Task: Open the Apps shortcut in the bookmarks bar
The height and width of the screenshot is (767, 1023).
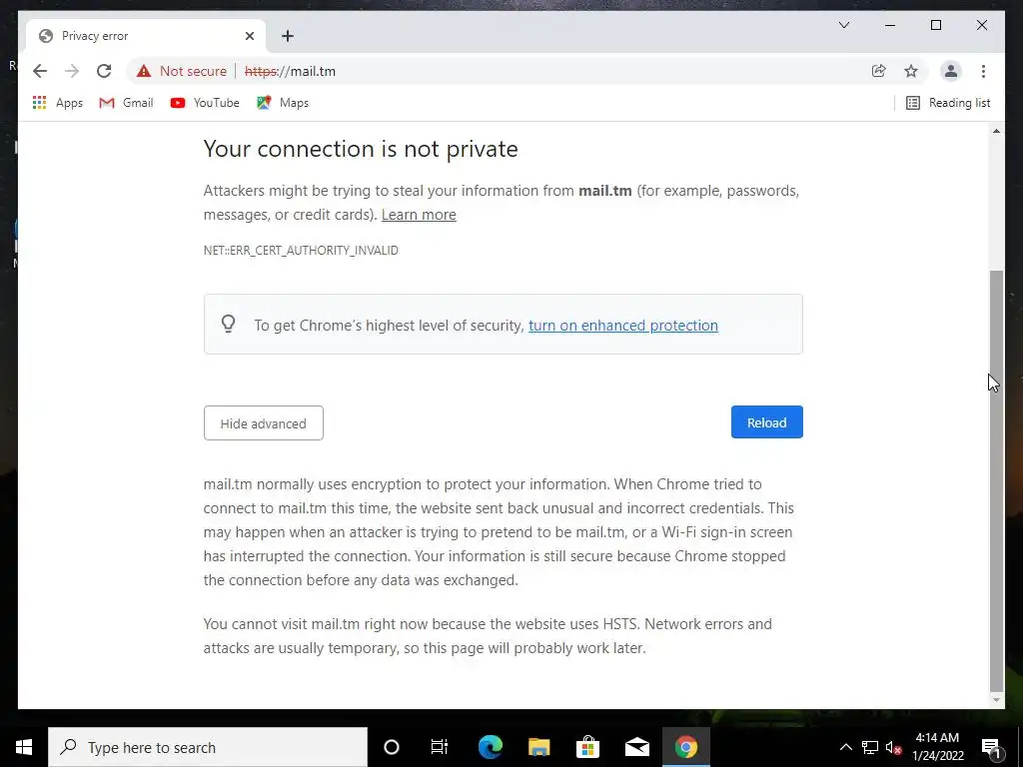Action: point(58,103)
